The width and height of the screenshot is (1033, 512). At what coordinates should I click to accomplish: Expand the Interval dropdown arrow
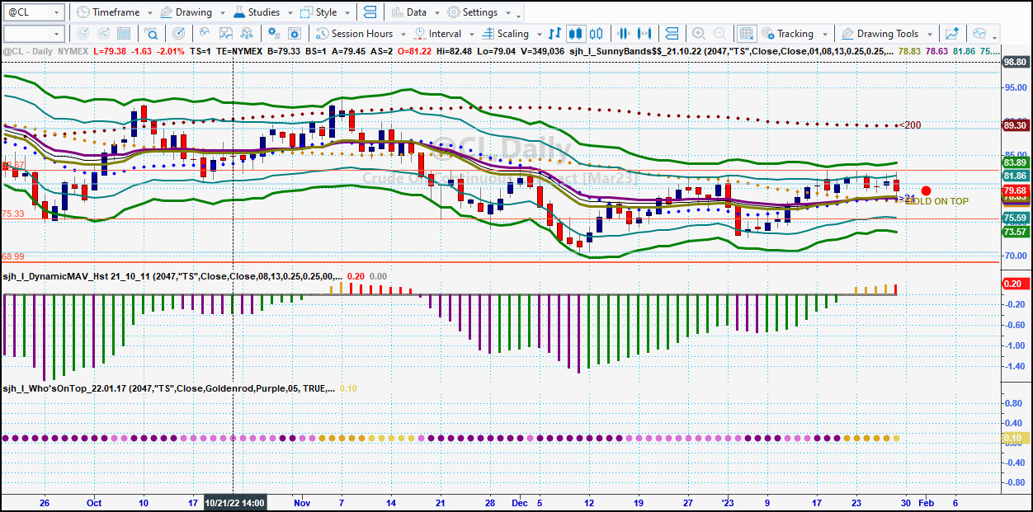pos(471,35)
